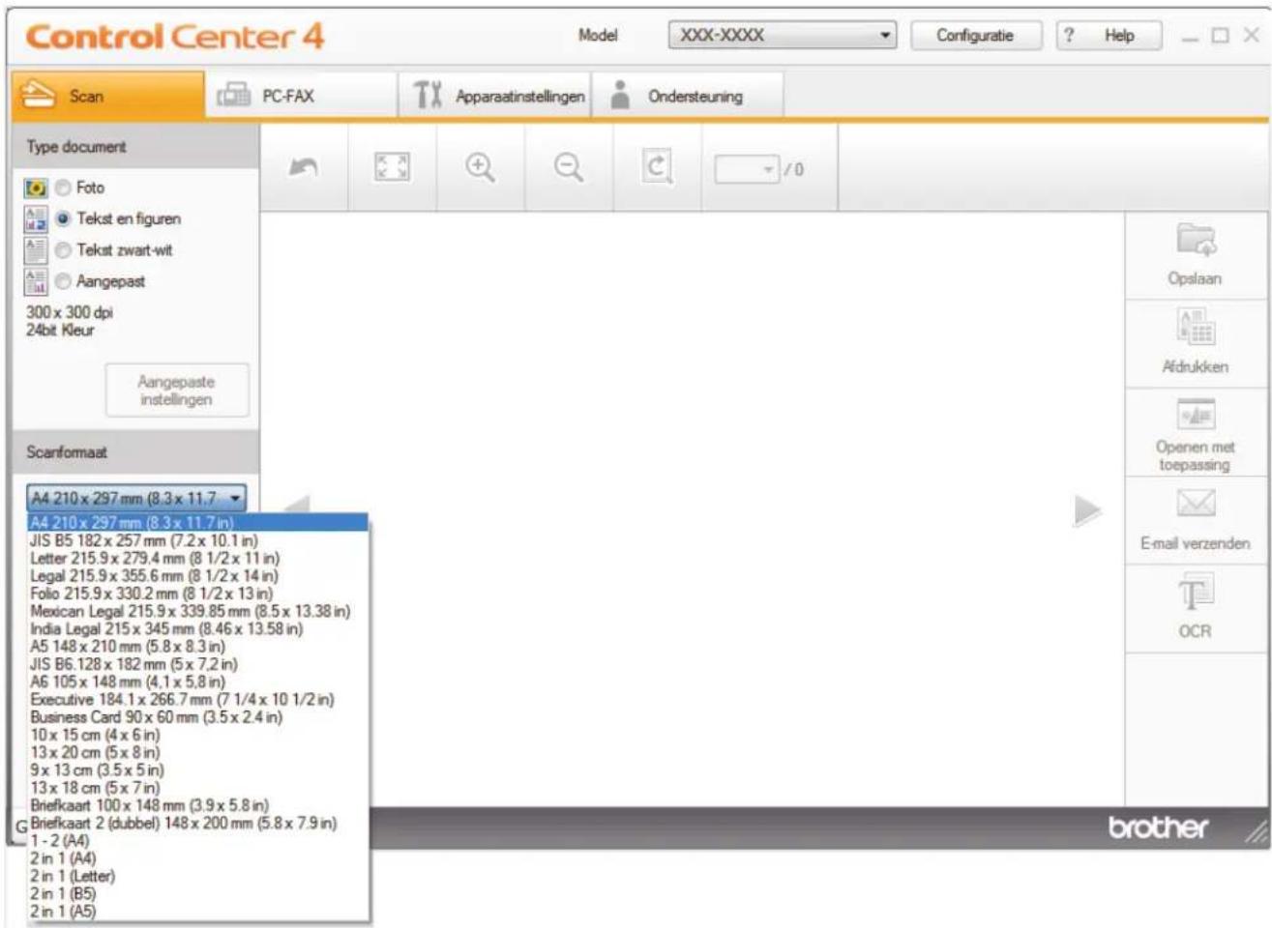Click the Aangepaste instellingen button
Image resolution: width=1272 pixels, height=928 pixels.
176,391
